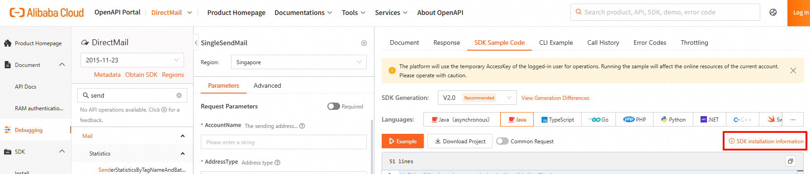Toggle the Common Request switch
Screen dimensions: 810x174
[x=502, y=141]
